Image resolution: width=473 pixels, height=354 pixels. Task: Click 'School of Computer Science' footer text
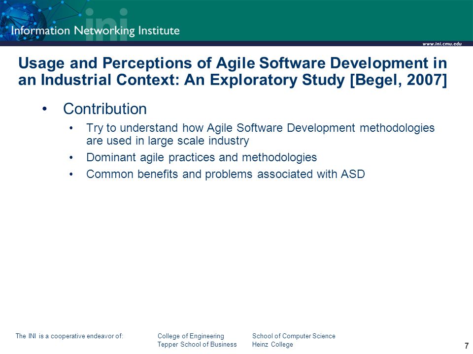[294, 336]
